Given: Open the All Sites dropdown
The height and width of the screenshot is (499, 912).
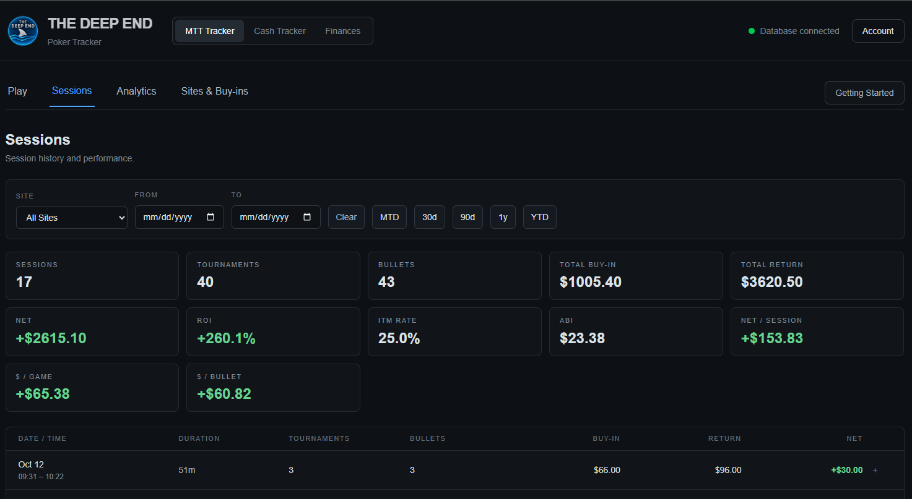Looking at the screenshot, I should pos(72,218).
